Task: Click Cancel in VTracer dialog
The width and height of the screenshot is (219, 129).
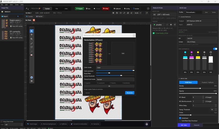Action: 87,93
